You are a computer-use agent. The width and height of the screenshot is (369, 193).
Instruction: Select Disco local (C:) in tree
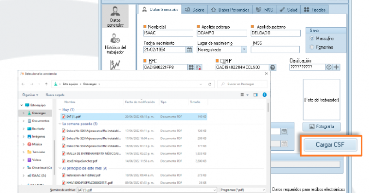pos(39,168)
